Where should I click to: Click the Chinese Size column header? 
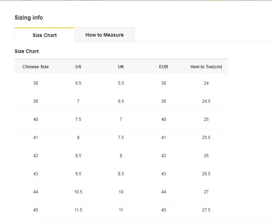(36, 67)
